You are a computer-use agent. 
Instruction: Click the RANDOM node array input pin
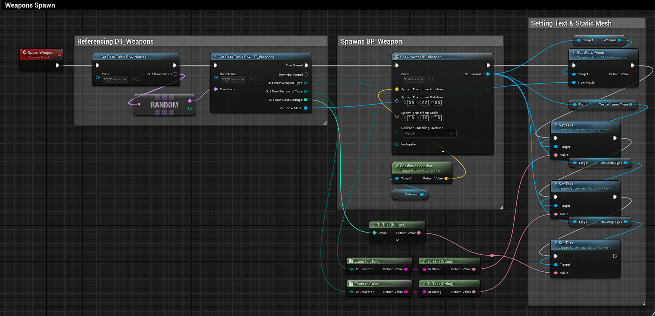tap(138, 104)
